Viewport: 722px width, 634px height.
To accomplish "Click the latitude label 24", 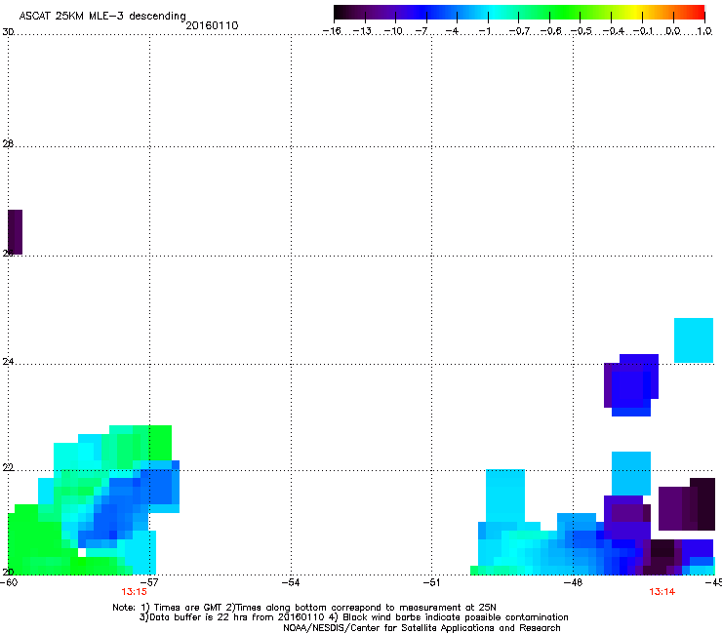I will click(x=8, y=362).
